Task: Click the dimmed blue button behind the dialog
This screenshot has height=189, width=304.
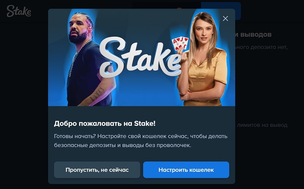Action: [238, 11]
